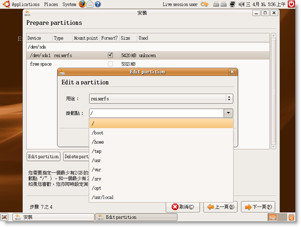Click the first drive tray icon
The width and height of the screenshot is (301, 227).
216,4
